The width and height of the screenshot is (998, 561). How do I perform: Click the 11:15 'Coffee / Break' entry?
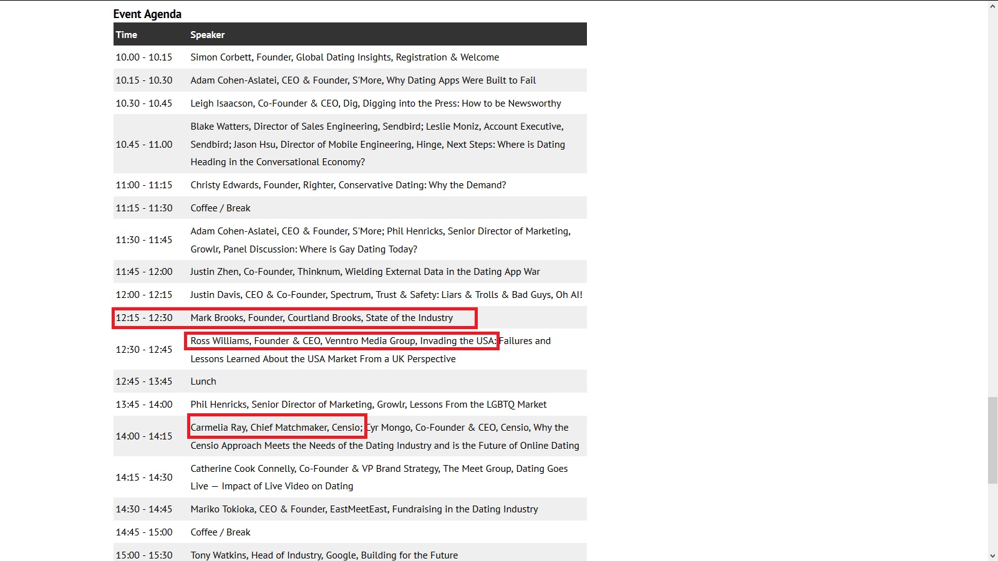(220, 208)
